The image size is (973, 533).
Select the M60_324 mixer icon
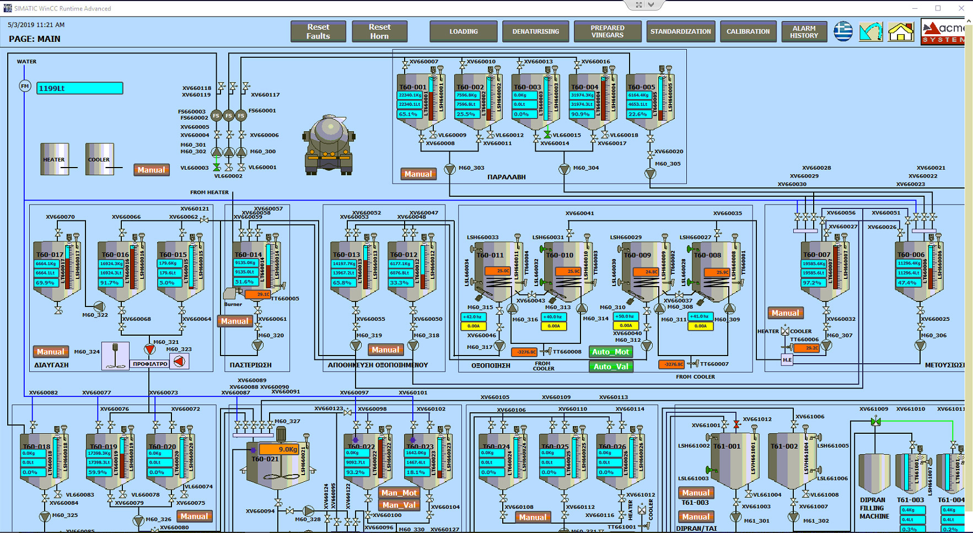(115, 356)
